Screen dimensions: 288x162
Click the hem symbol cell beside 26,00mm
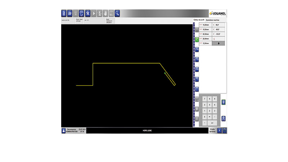tap(219, 39)
